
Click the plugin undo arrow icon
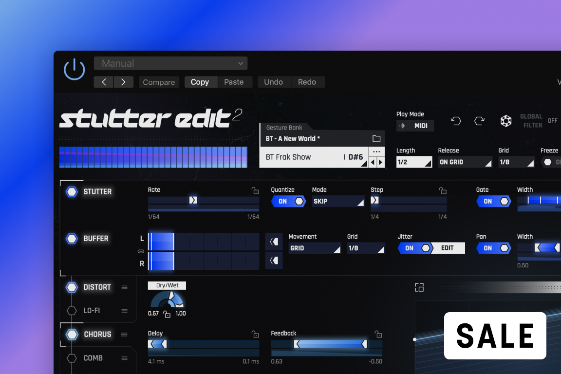pos(456,121)
